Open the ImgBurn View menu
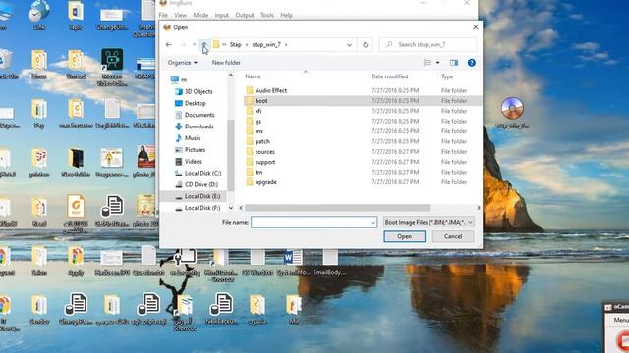The width and height of the screenshot is (629, 353). (x=180, y=15)
